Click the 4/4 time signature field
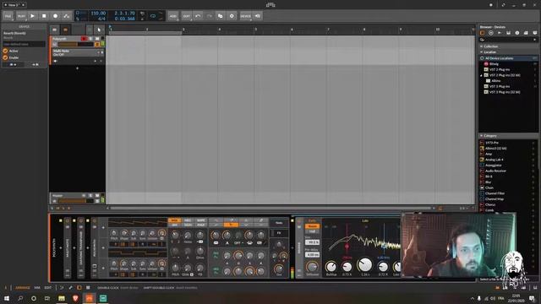 click(101, 19)
